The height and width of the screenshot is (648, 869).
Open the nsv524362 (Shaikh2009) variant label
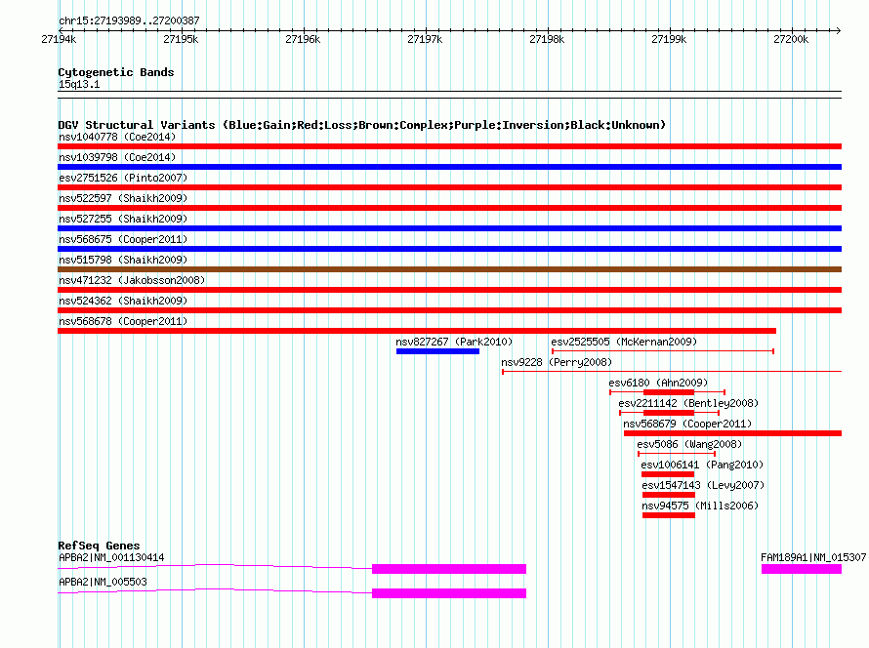click(x=123, y=301)
